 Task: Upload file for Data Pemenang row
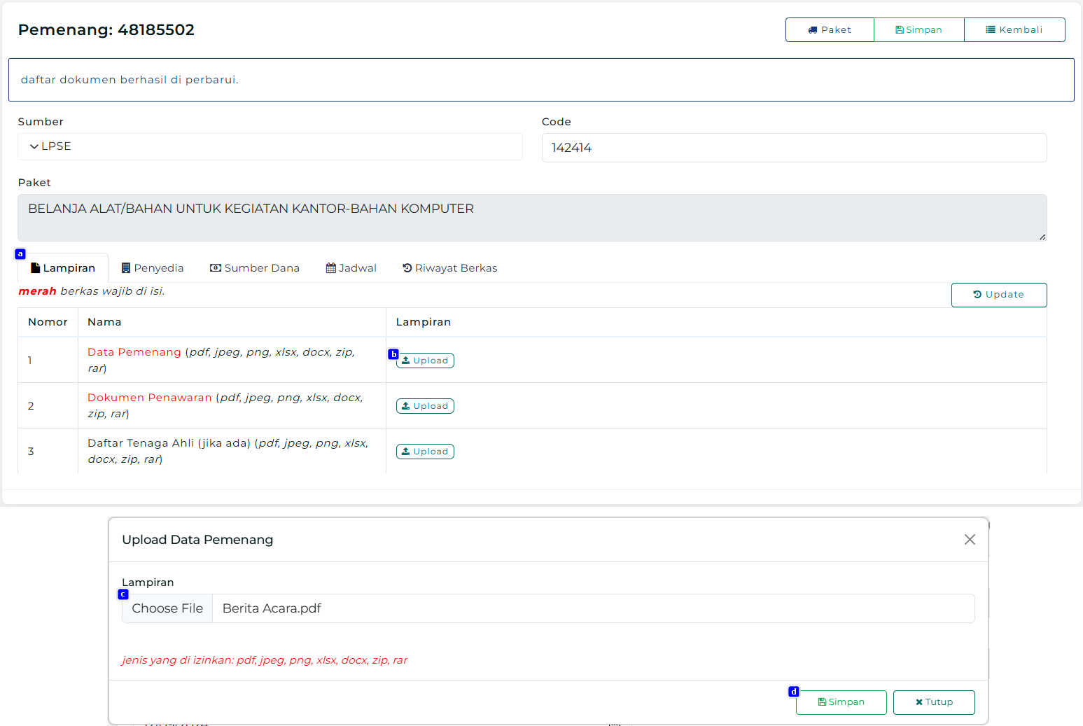425,361
